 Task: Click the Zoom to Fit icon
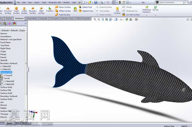pos(95,19)
